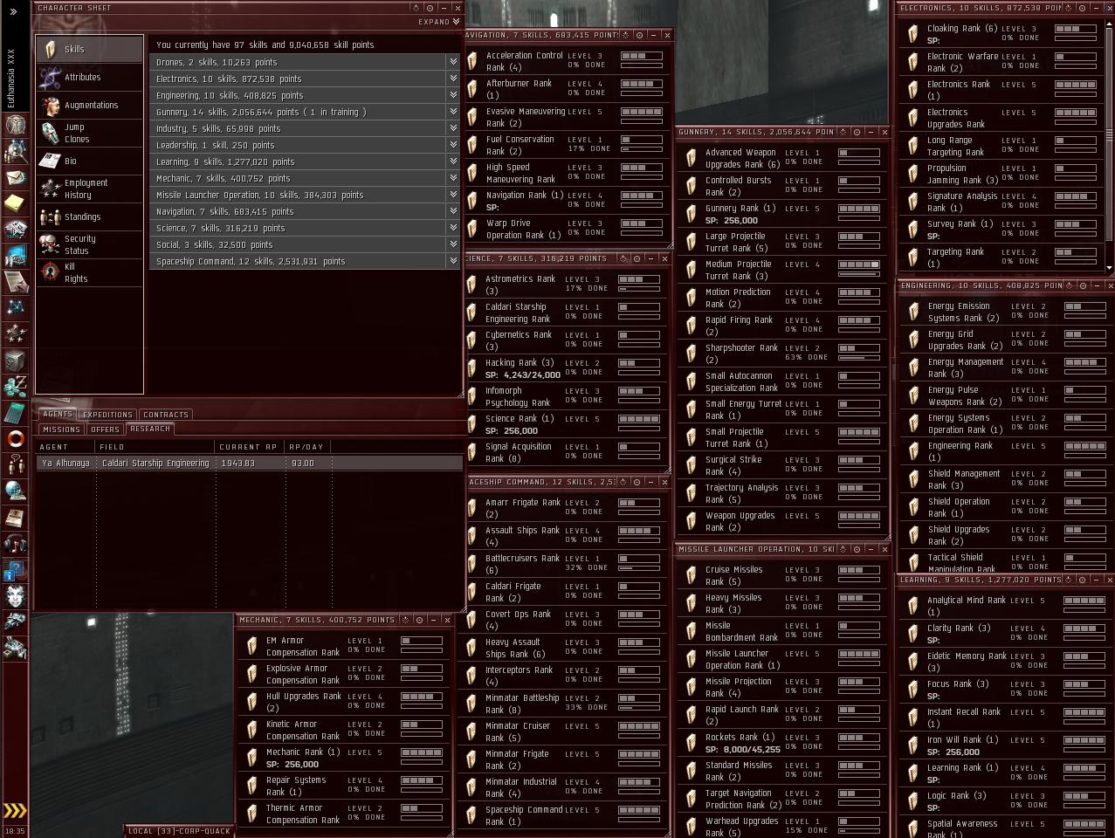Switch to the Contracts tab
1115x838 pixels.
coord(166,415)
